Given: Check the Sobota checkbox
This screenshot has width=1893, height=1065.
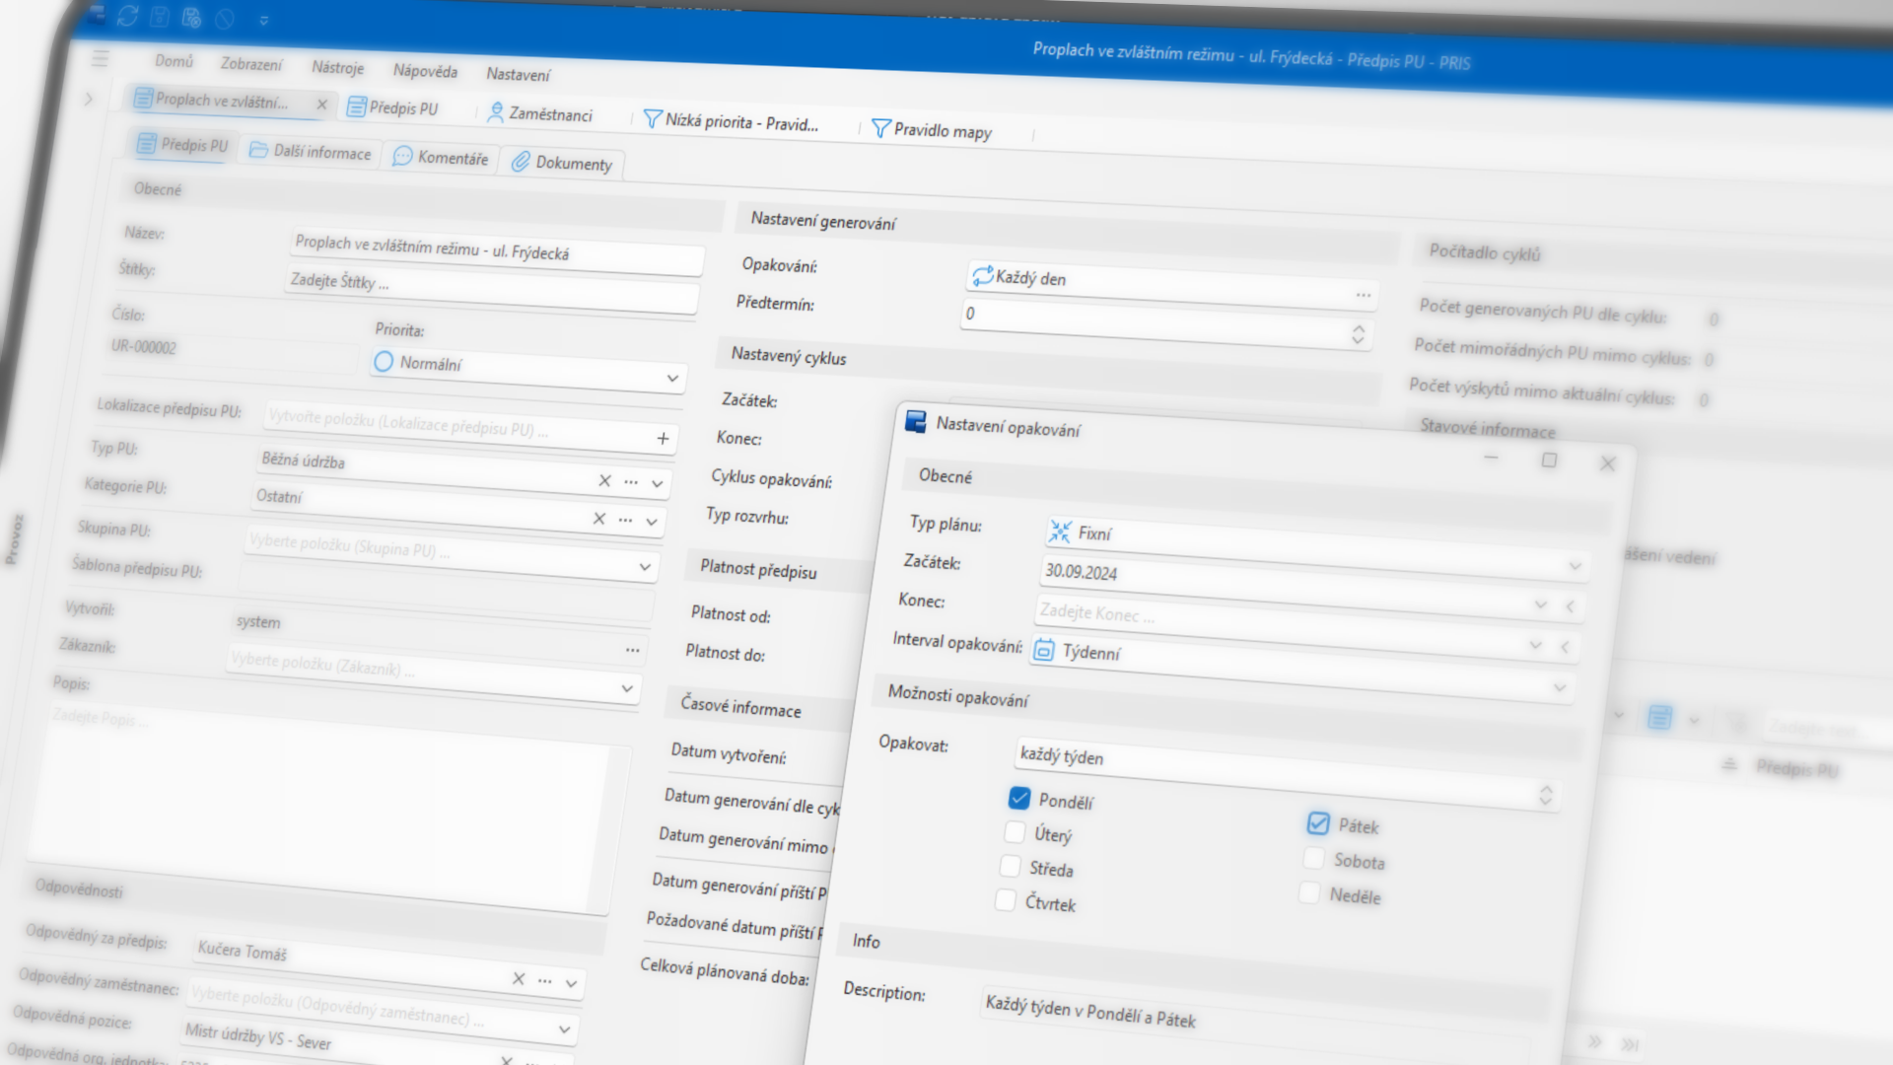Looking at the screenshot, I should (1313, 858).
